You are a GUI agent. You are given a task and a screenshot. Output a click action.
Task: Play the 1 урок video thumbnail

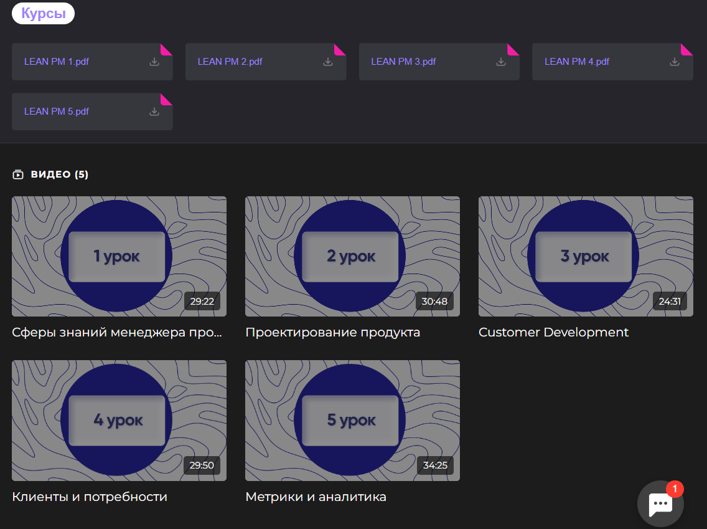point(119,256)
